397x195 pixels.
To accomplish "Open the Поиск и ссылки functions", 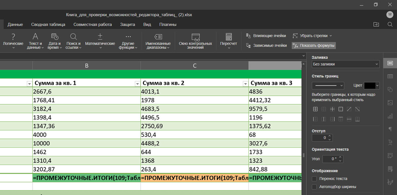I will click(x=73, y=41).
